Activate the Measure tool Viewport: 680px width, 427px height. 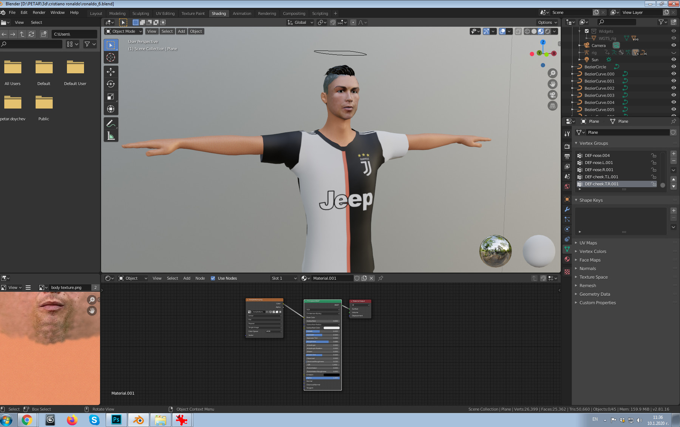(x=111, y=136)
